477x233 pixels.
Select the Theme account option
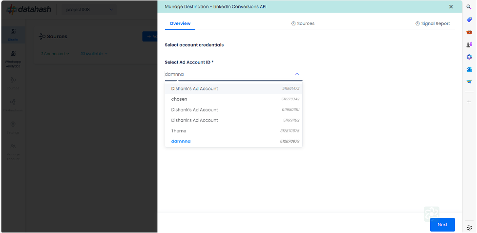(x=234, y=131)
